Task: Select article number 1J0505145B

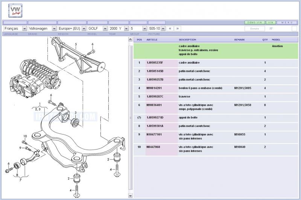Action: pyautogui.click(x=155, y=71)
